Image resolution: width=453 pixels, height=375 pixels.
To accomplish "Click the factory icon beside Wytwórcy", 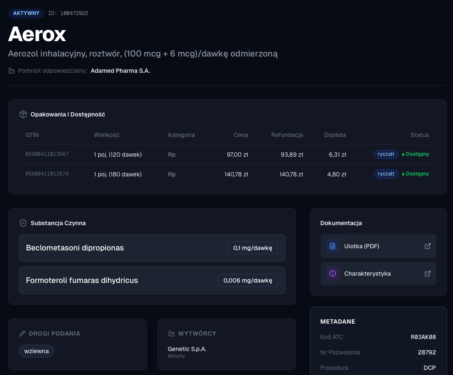I will tap(171, 333).
